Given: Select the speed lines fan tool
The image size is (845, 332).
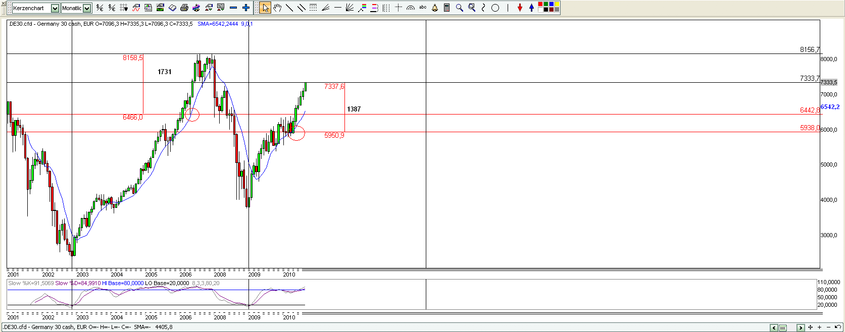Looking at the screenshot, I should [325, 8].
